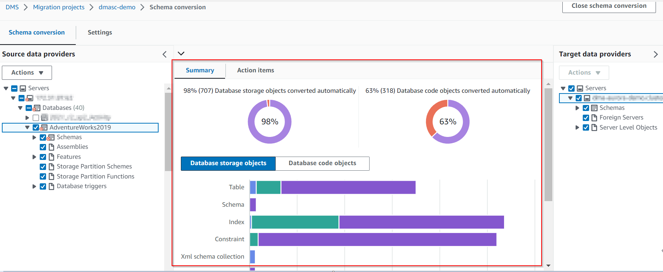Screen dimensions: 663x272
Task: Uncheck the target Schemas checkbox
Action: click(586, 108)
